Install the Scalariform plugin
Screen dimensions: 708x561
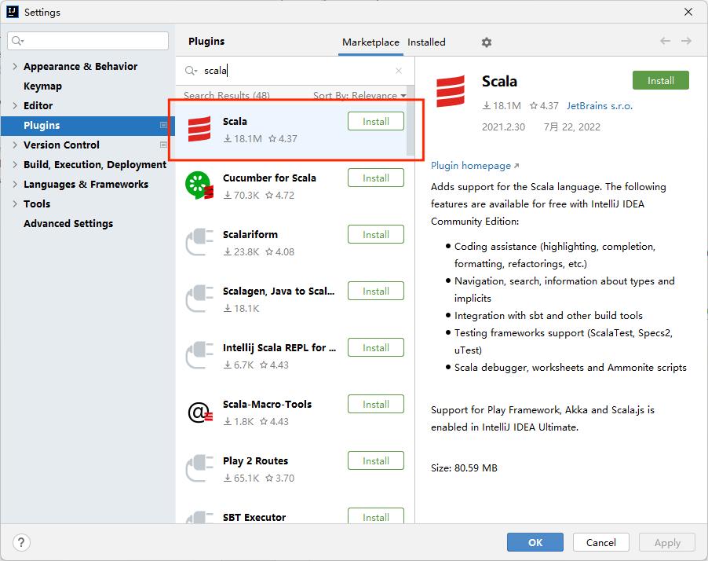[x=376, y=234]
